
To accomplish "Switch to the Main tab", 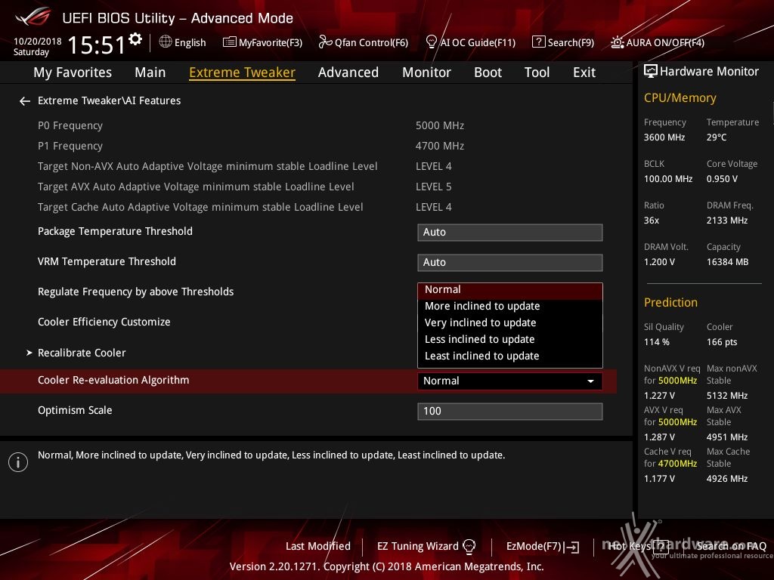I will tap(150, 72).
